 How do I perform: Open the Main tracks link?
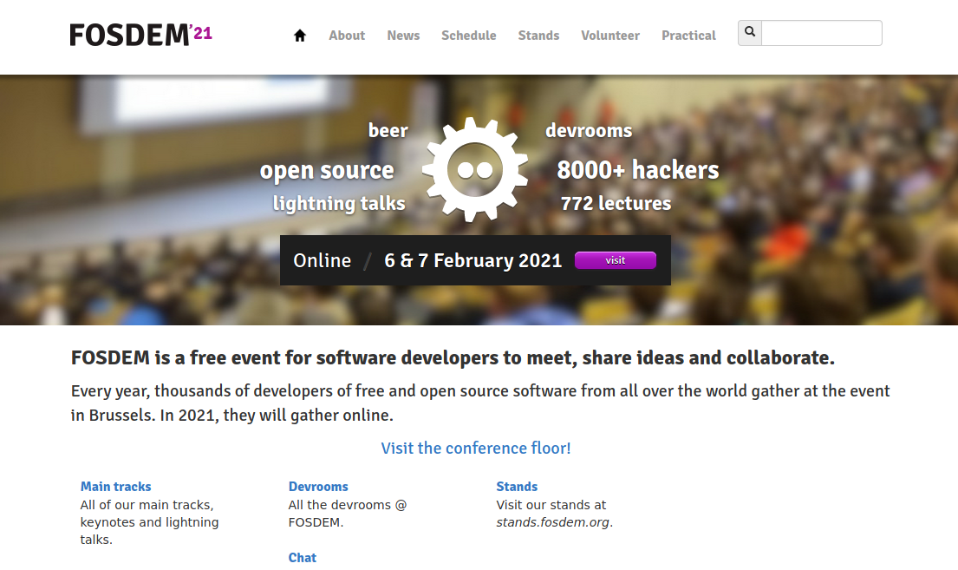[x=115, y=487]
